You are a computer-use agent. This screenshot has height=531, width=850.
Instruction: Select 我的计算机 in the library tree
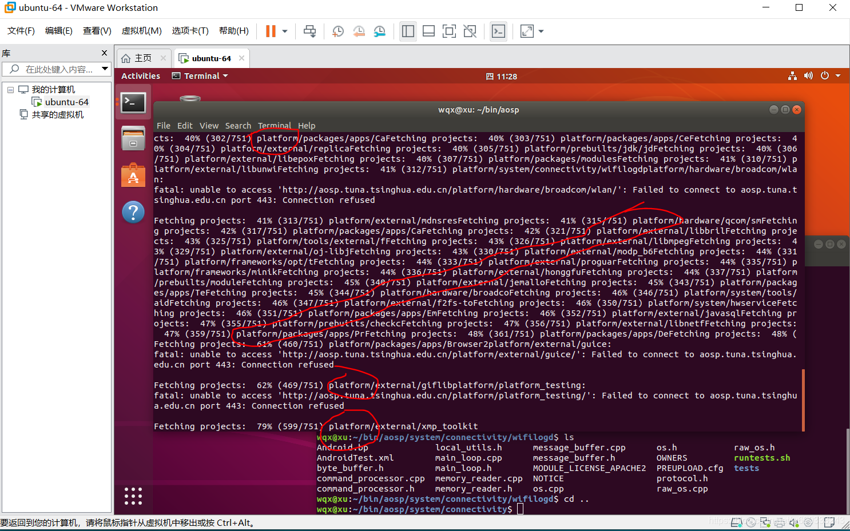point(53,90)
